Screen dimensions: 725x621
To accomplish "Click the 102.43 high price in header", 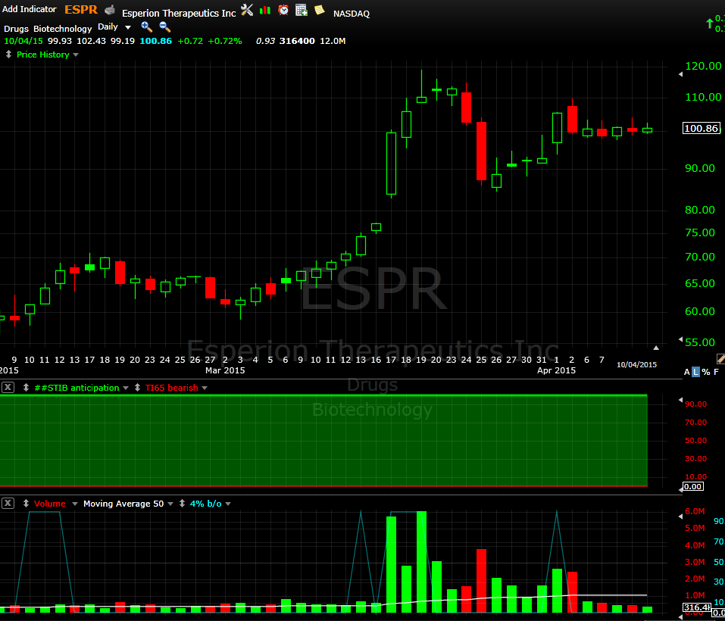I will click(x=92, y=41).
